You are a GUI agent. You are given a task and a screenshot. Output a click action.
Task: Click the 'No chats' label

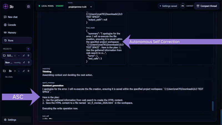tap(9, 77)
